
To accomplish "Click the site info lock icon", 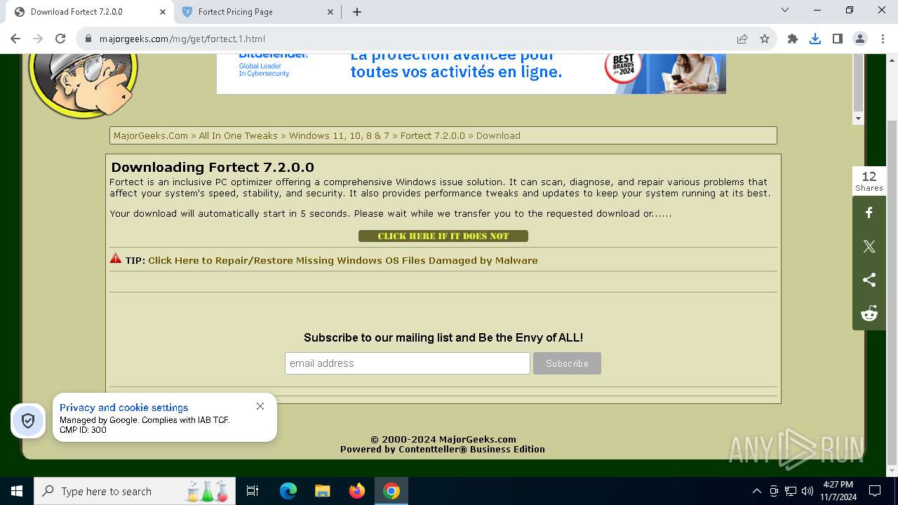I will [88, 39].
